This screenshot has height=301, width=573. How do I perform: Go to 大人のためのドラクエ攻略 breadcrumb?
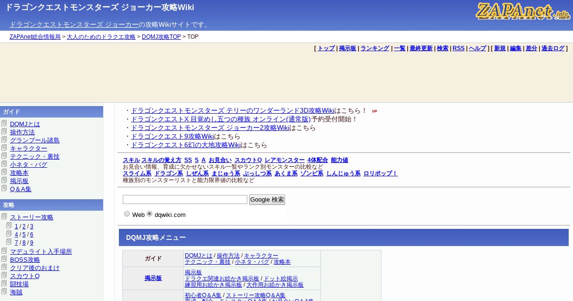[x=101, y=37]
